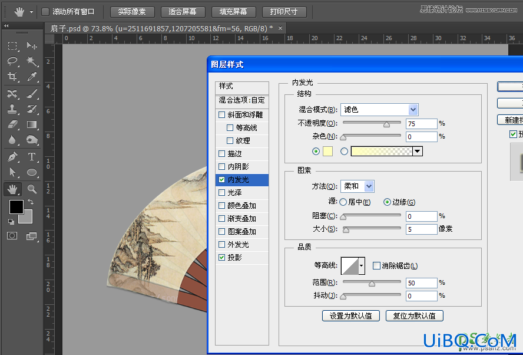This screenshot has width=523, height=355.
Task: Open the foreground color picker
Action: coord(16,207)
